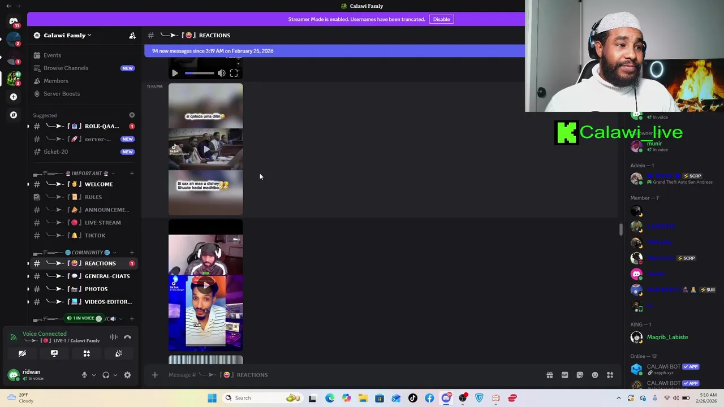This screenshot has width=724, height=407.
Task: Select the GENERAL-CHATS channel
Action: 84,276
